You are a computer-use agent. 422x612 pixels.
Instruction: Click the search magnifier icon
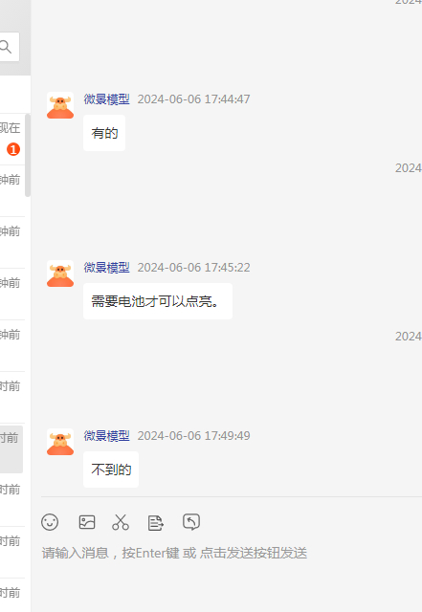7,47
